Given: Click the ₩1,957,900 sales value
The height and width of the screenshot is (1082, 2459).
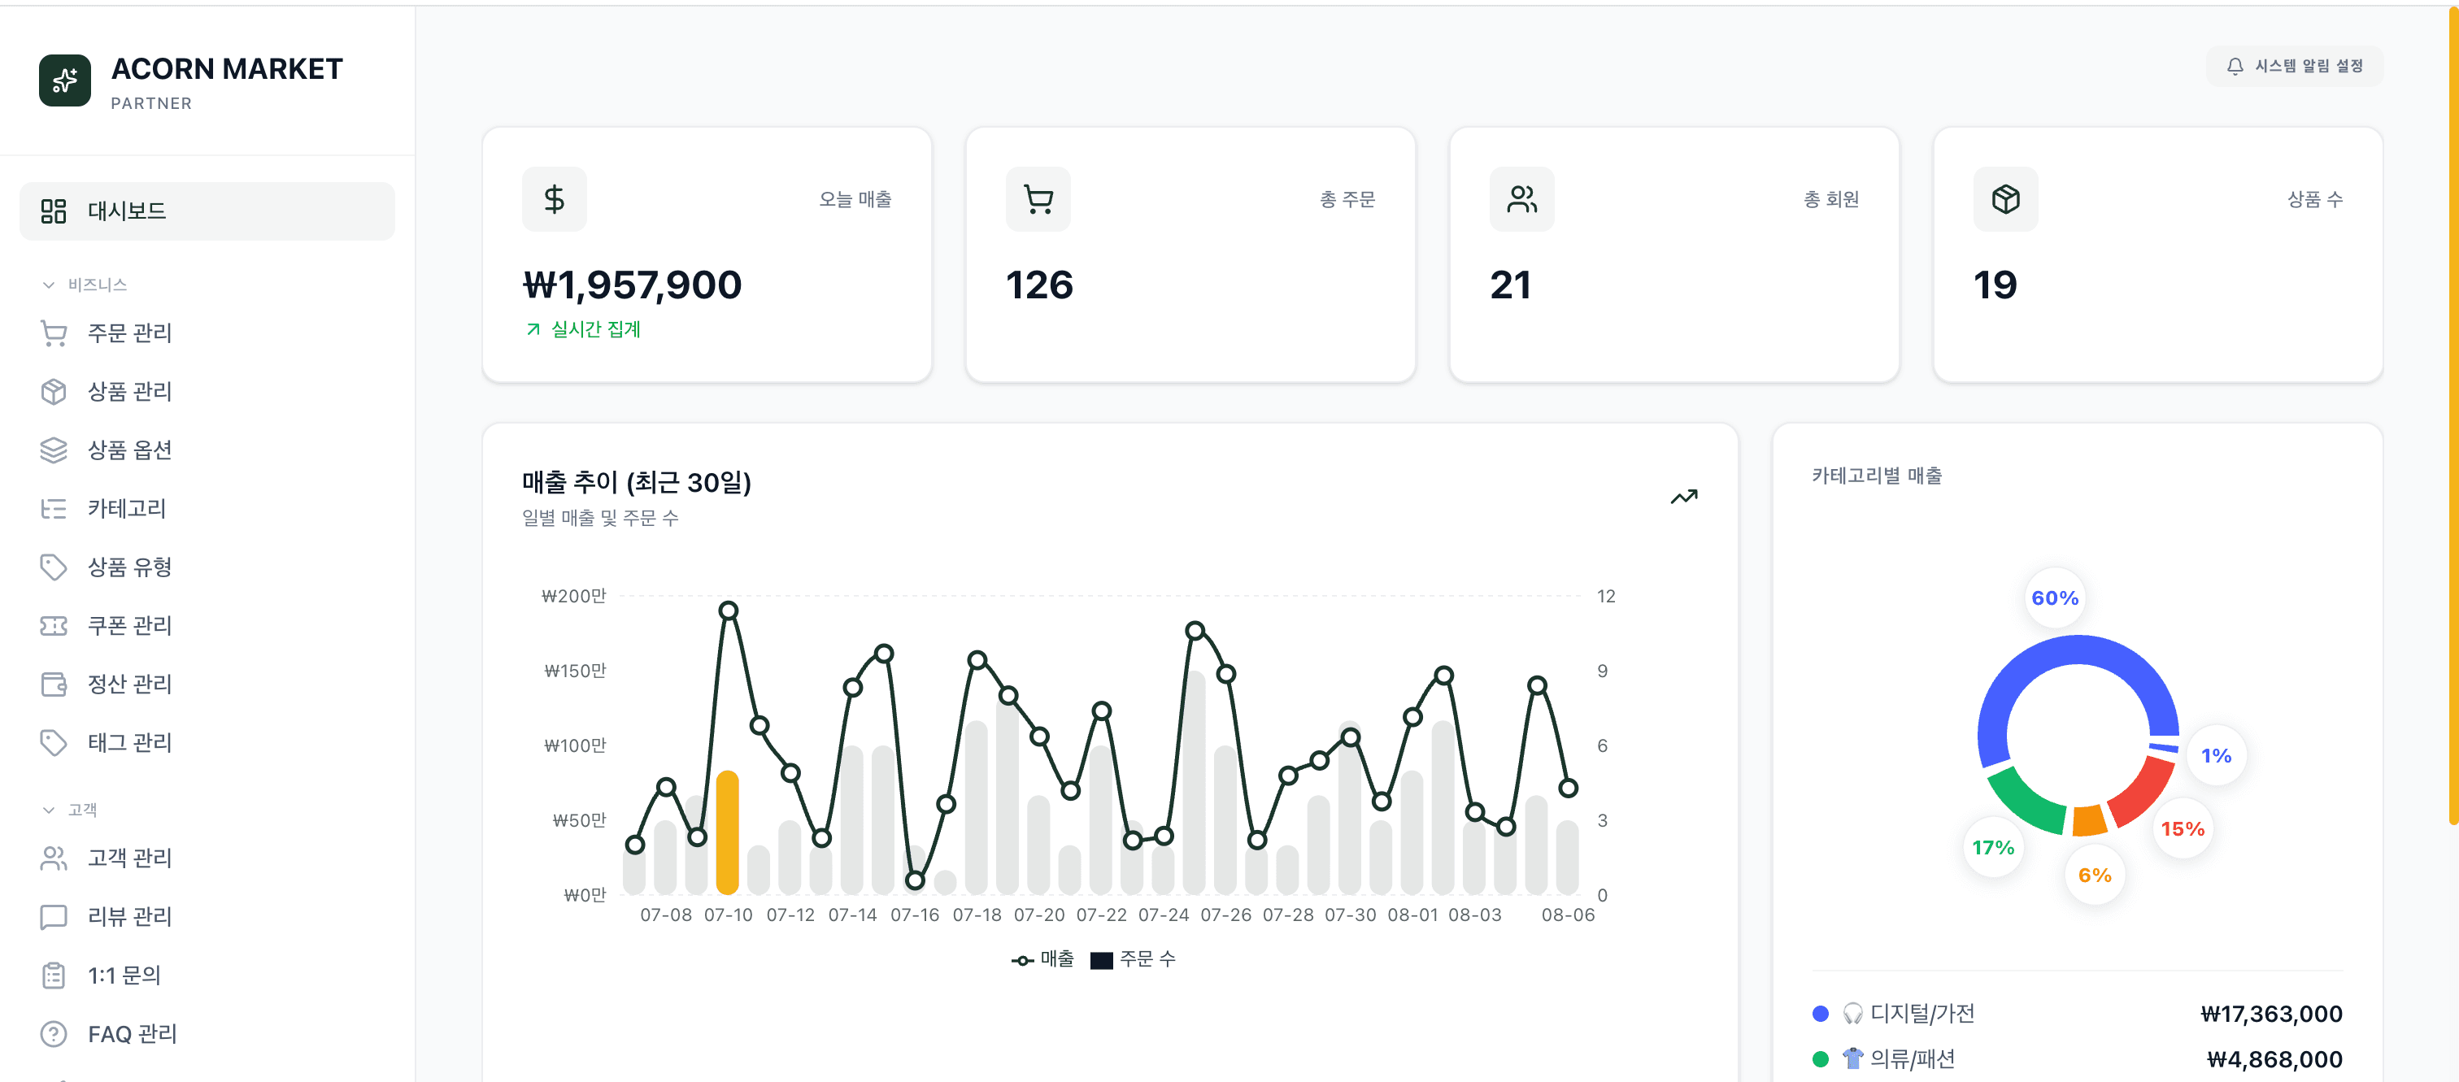Looking at the screenshot, I should (x=632, y=285).
